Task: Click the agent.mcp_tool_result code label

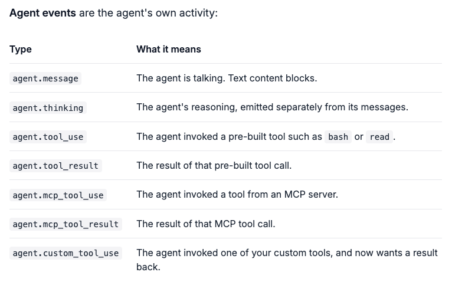Action: [65, 224]
